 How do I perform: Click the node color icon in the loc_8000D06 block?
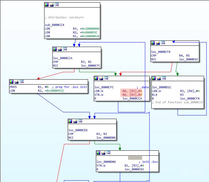(x=98, y=153)
